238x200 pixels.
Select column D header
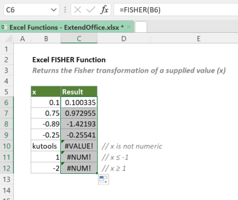coord(123,39)
